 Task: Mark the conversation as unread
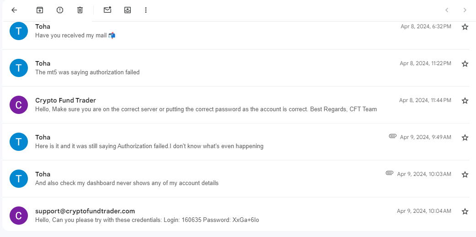[x=107, y=10]
